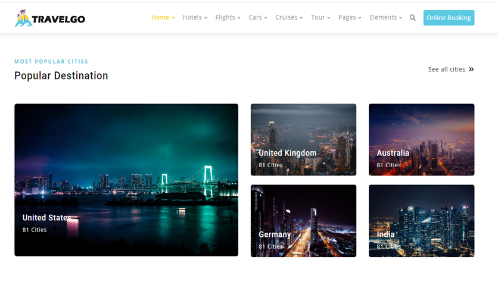Screen dimensions: 498x288
Task: Expand the Flights dropdown chevron
Action: [239, 18]
